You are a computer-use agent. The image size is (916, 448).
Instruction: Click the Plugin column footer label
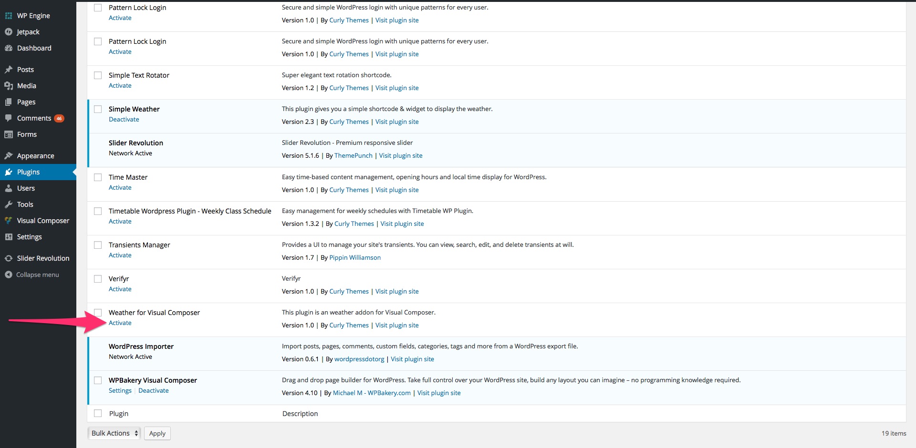(x=119, y=414)
